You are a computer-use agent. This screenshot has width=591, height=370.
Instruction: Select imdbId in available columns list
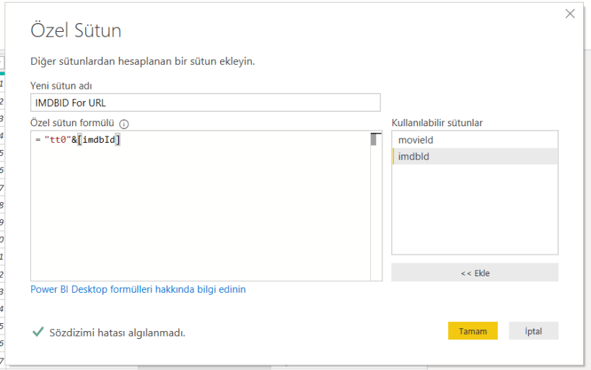click(x=413, y=157)
